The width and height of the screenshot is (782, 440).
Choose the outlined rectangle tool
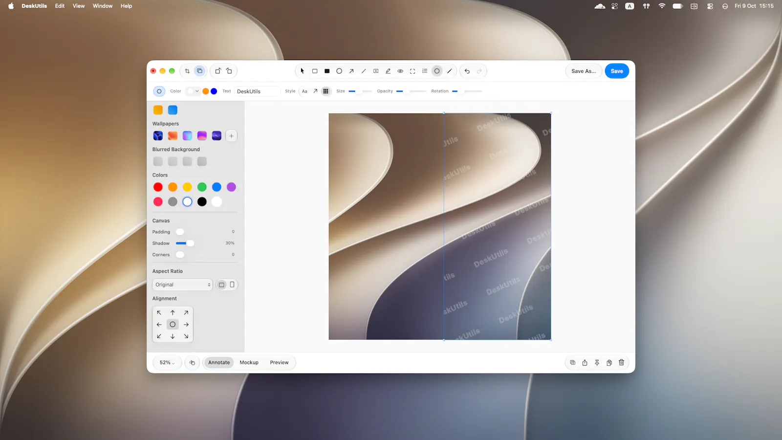[x=315, y=71]
